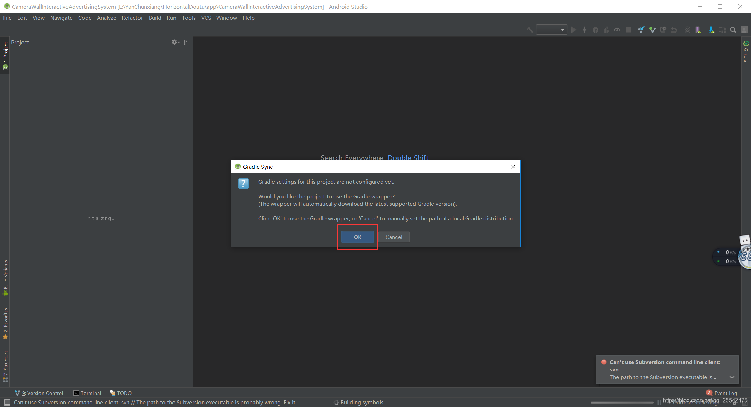Click the Event Log red badge icon
751x407 pixels.
[x=709, y=392]
